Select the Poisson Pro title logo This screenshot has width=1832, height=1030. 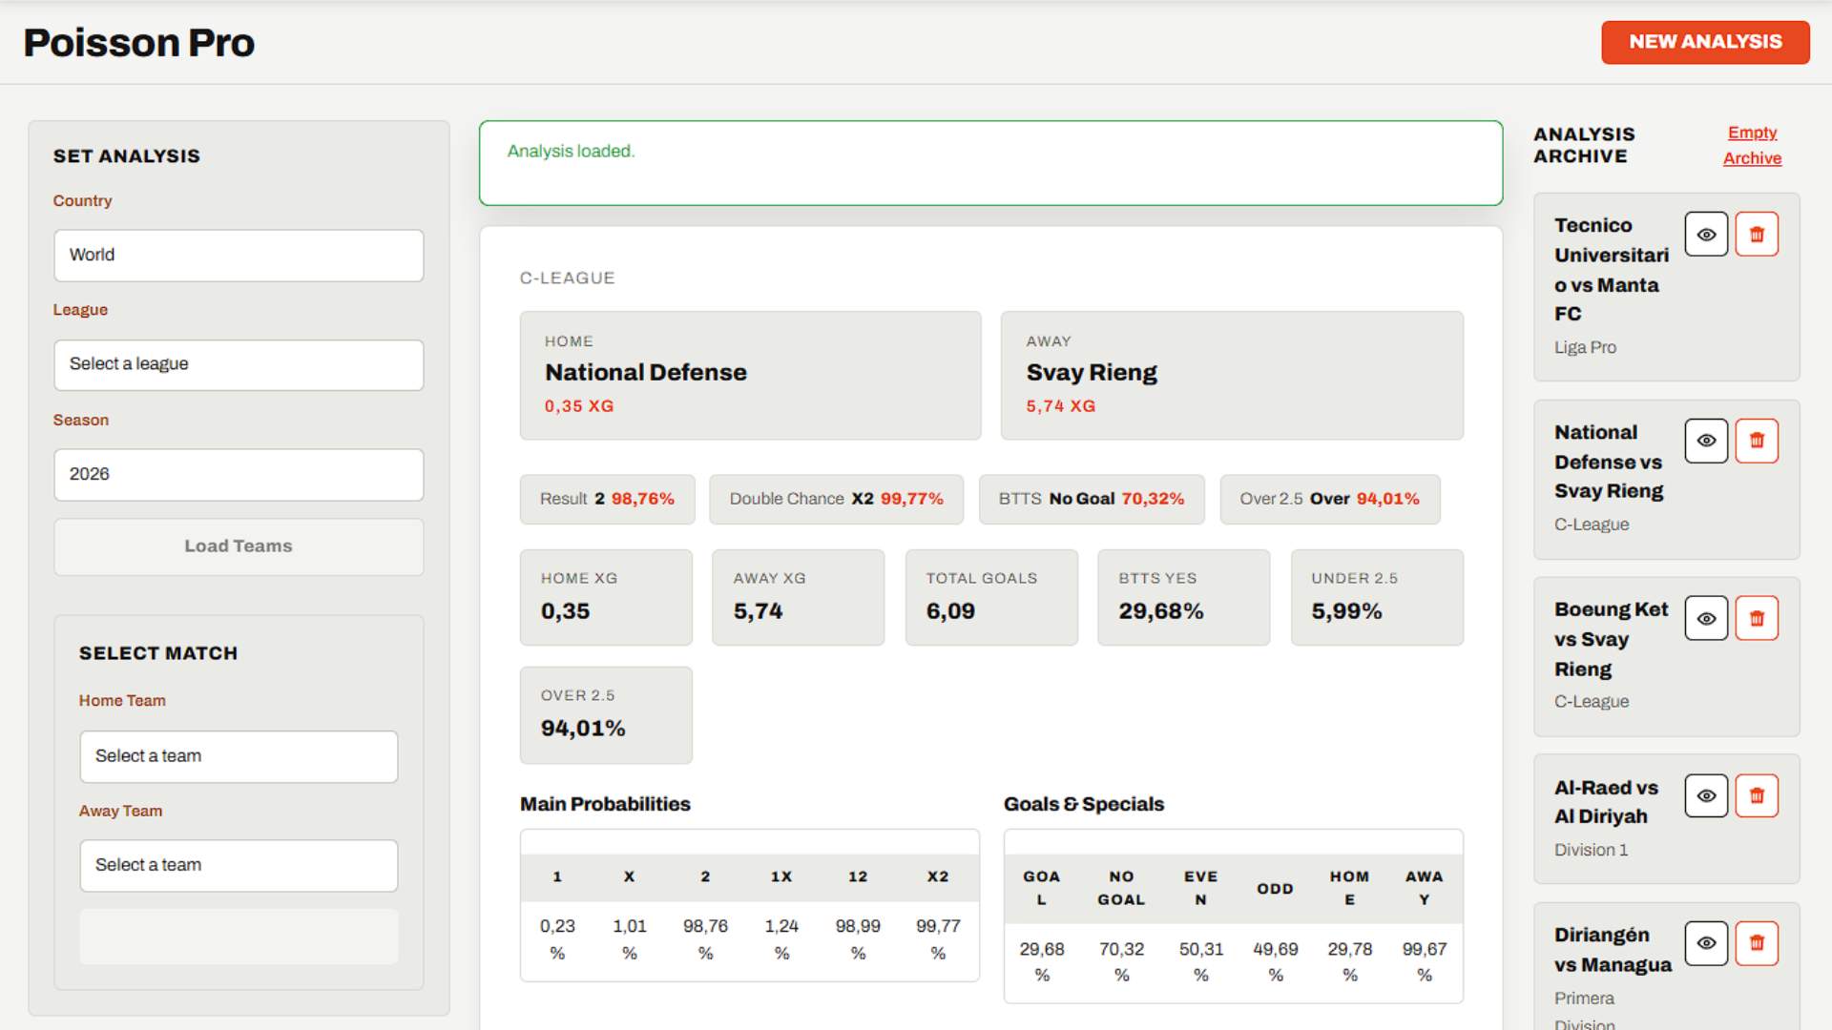pyautogui.click(x=139, y=43)
